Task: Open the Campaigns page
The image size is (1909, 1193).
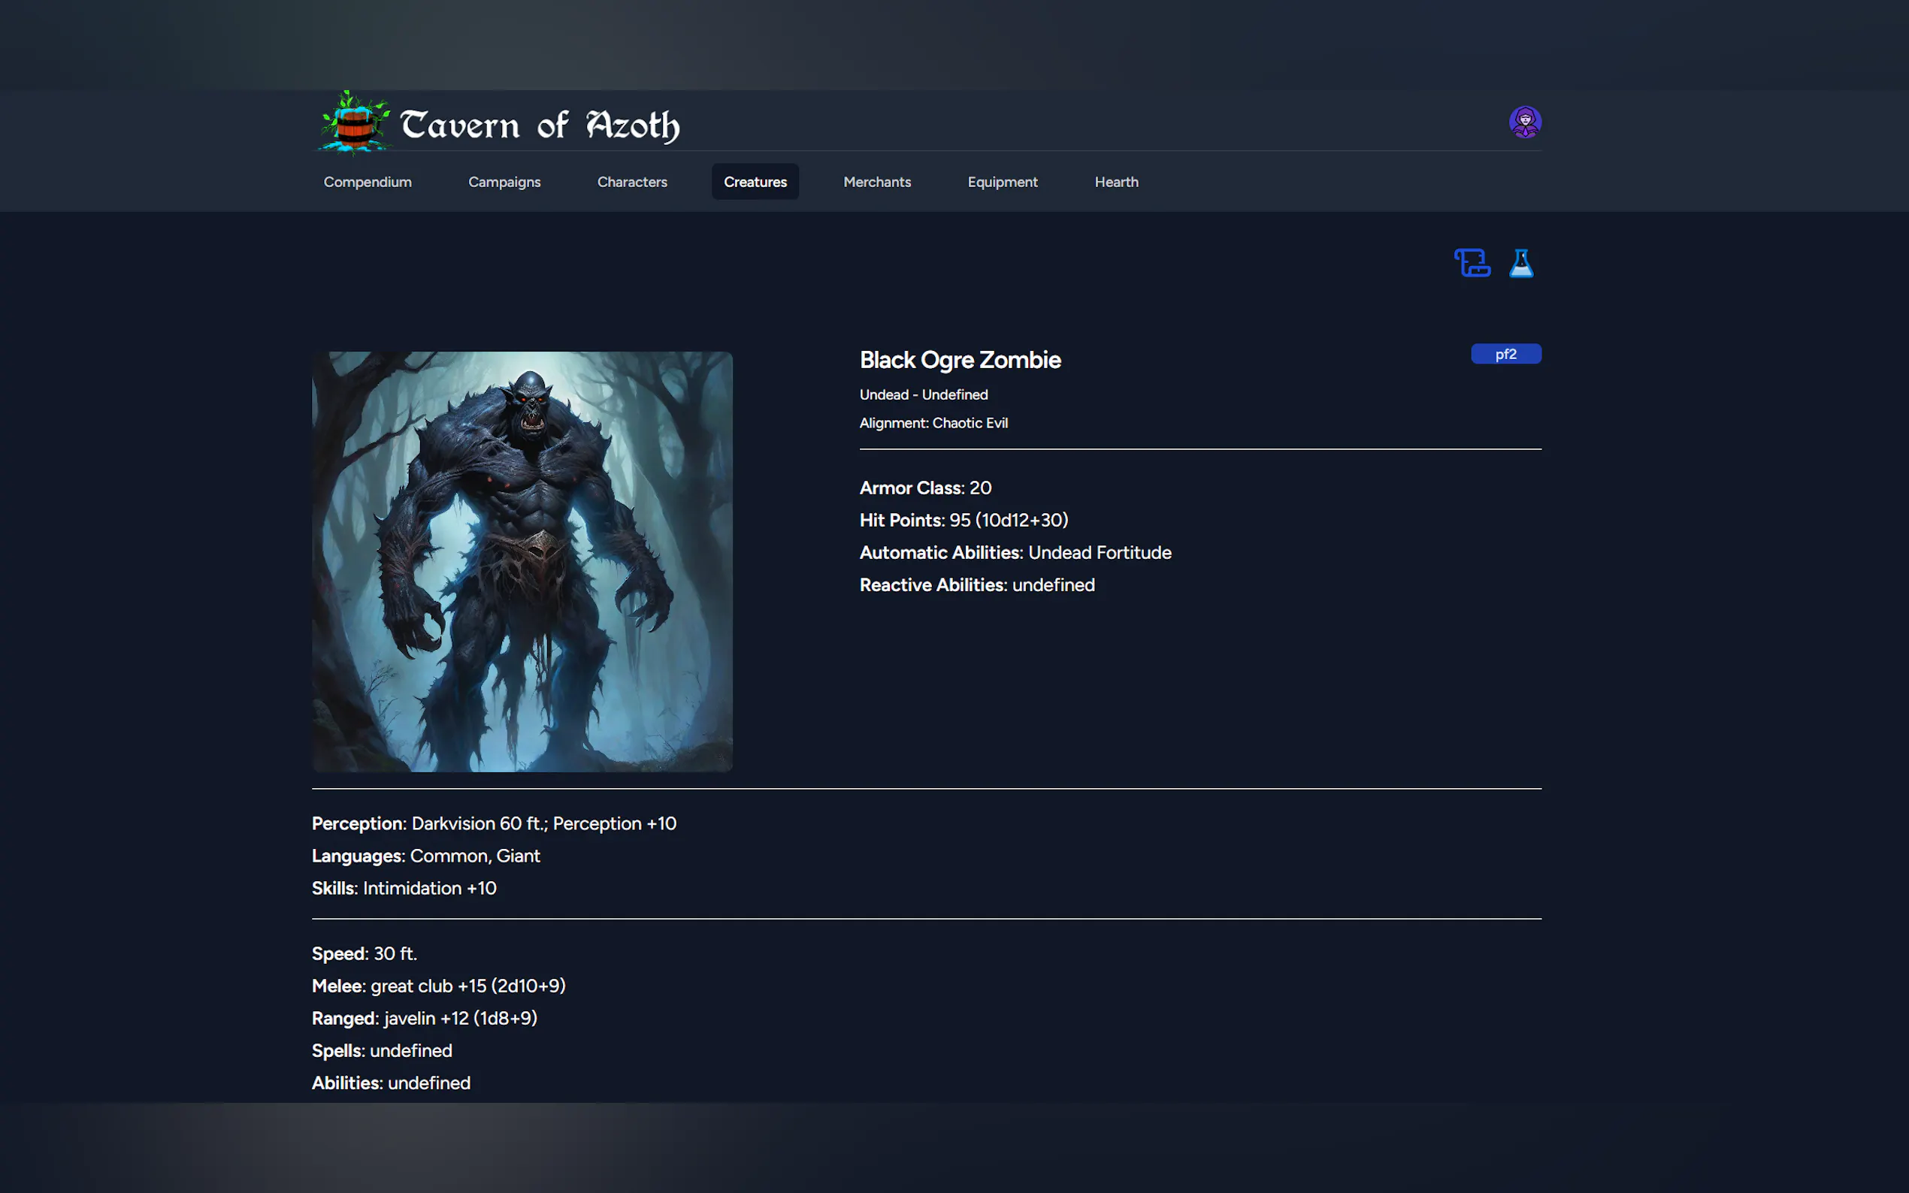Action: pos(504,182)
